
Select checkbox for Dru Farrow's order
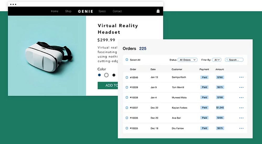pyautogui.click(x=127, y=128)
